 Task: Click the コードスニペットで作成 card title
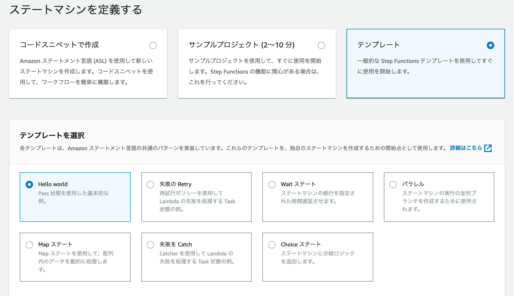[x=59, y=45]
